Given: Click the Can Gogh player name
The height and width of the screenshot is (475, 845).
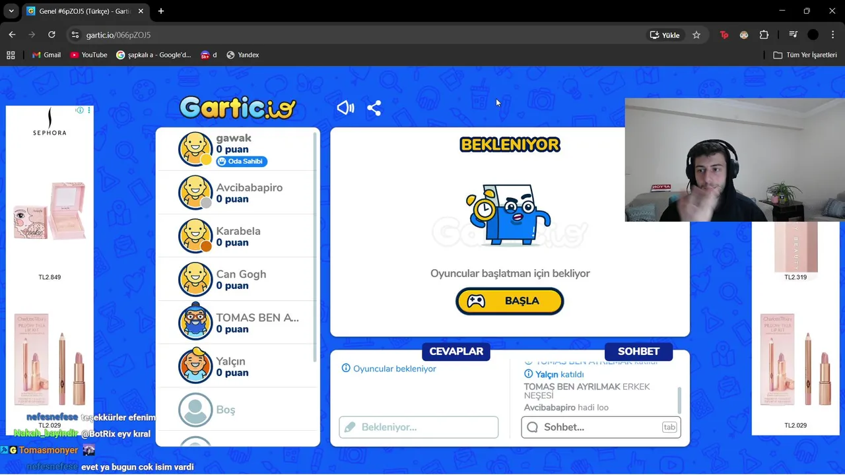Looking at the screenshot, I should (x=241, y=274).
